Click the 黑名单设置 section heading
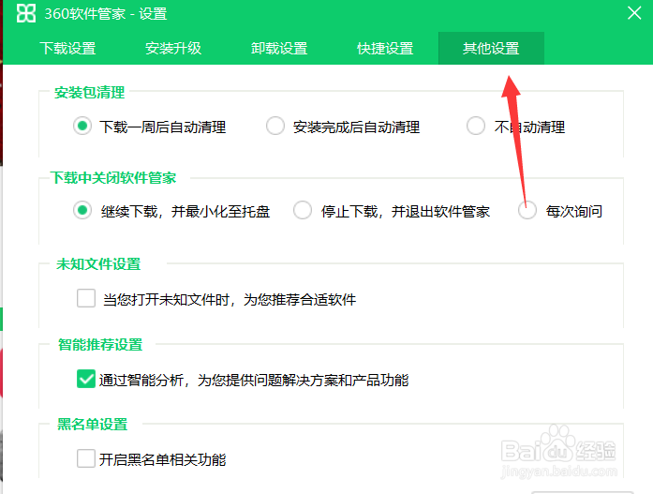The image size is (653, 494). [x=93, y=425]
